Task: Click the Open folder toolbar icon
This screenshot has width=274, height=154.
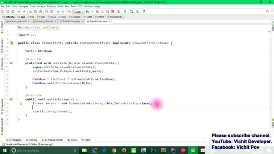Action: pyautogui.click(x=3, y=12)
